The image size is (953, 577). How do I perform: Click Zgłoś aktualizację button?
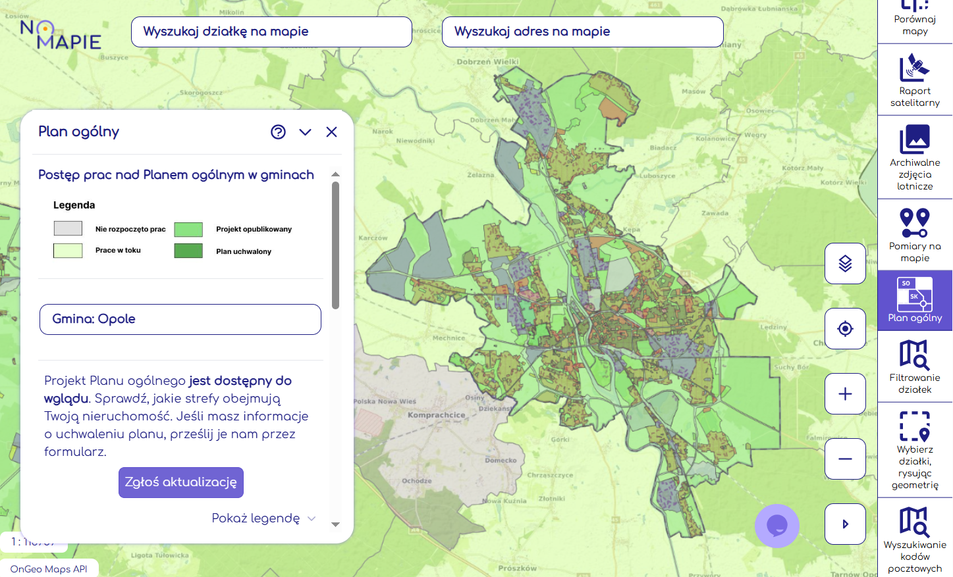tap(181, 482)
